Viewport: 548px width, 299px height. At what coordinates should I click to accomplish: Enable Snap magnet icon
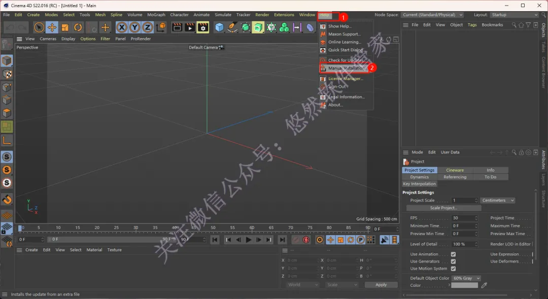tap(7, 200)
